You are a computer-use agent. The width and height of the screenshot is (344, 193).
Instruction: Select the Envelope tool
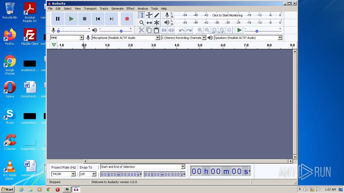click(149, 15)
